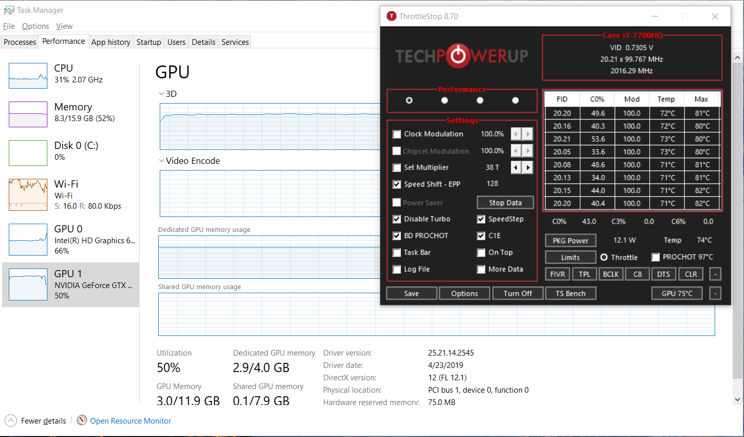Viewport: 744px width, 437px height.
Task: Click the Fewer details chevron icon
Action: point(11,421)
